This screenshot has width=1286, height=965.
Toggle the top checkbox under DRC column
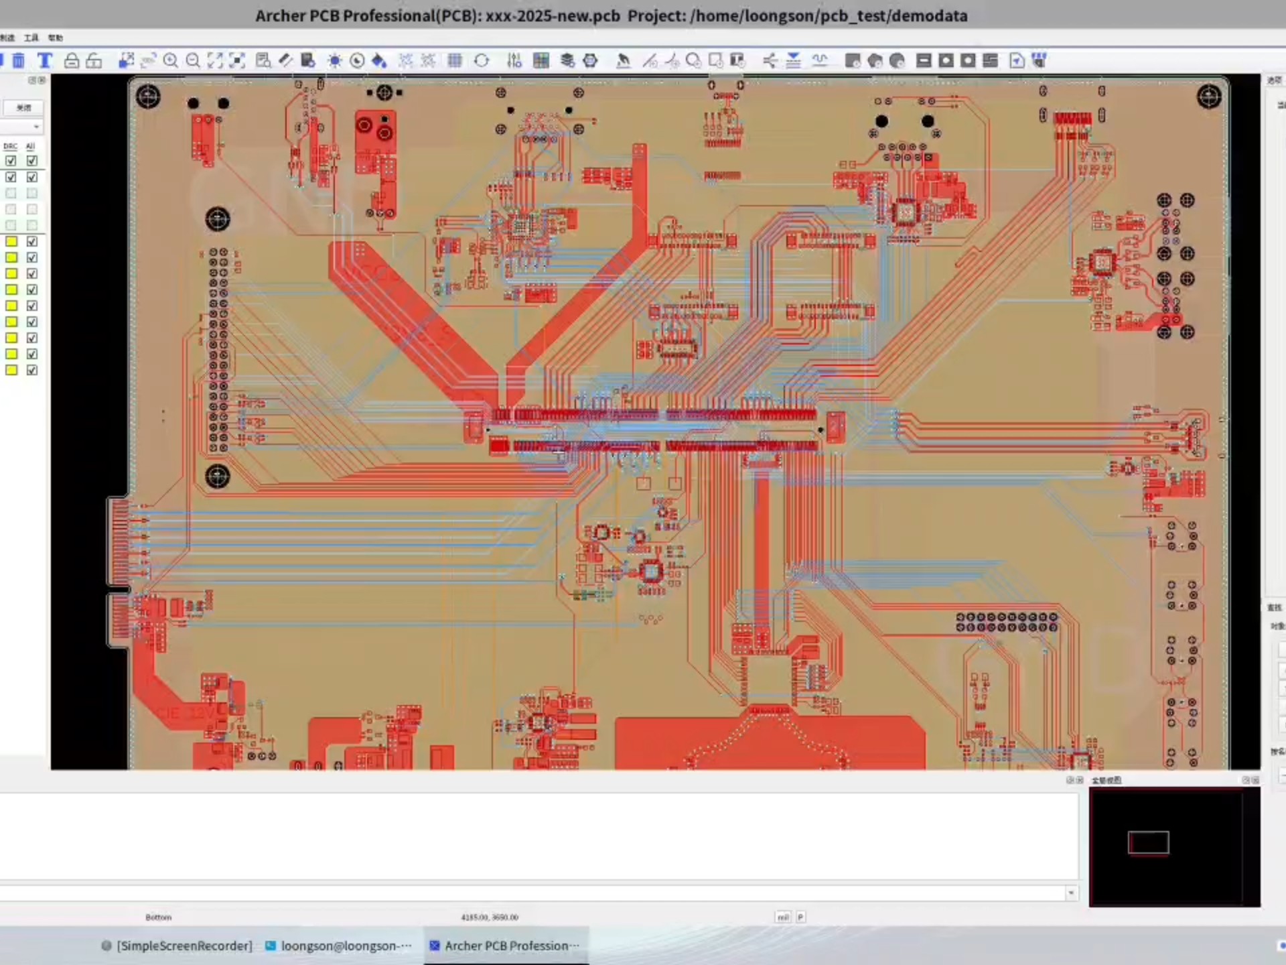[11, 161]
